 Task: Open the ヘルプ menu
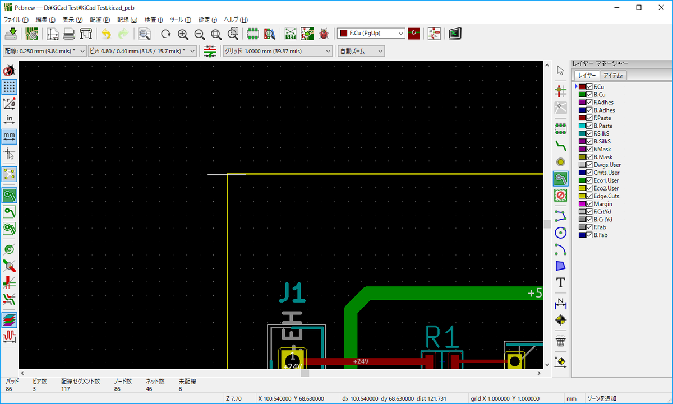tap(236, 20)
